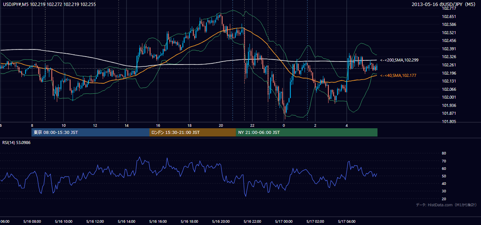Image resolution: width=481 pixels, height=225 pixels.
Task: Click RSI scale value 30
Action: point(444,191)
